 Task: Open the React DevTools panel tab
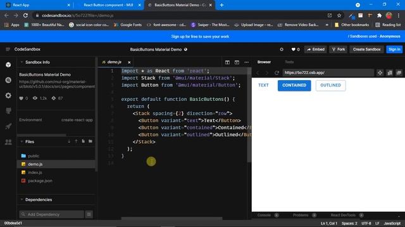(x=343, y=215)
